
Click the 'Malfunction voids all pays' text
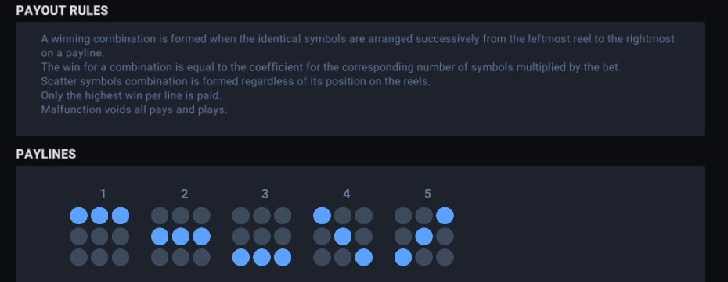[x=134, y=109]
